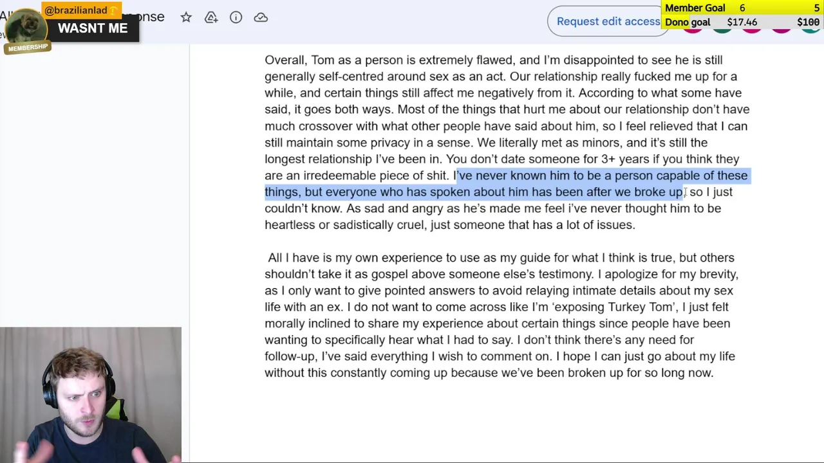824x463 pixels.
Task: Click the add shortcut to Drive icon
Action: pyautogui.click(x=211, y=17)
